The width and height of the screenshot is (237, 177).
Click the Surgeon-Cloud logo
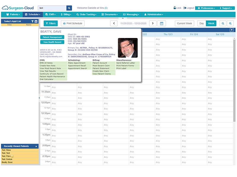pos(18,8)
